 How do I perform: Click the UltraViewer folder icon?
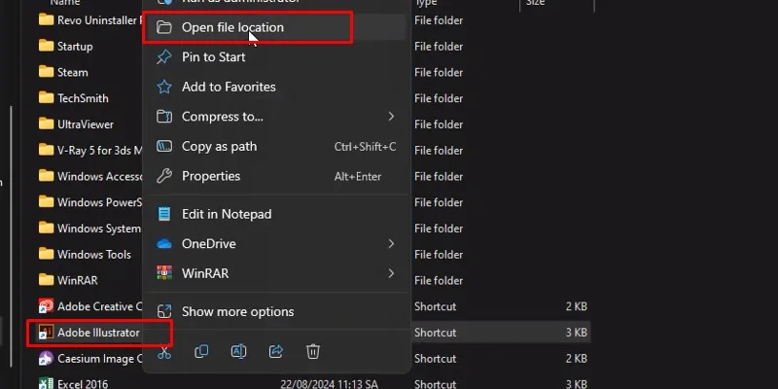[46, 124]
